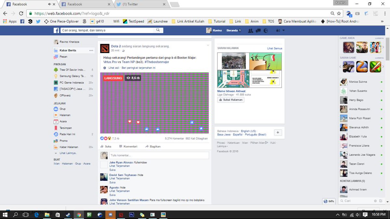Open privacy shortcuts lock icon dropdown
This screenshot has height=219, width=390.
pos(278,30)
